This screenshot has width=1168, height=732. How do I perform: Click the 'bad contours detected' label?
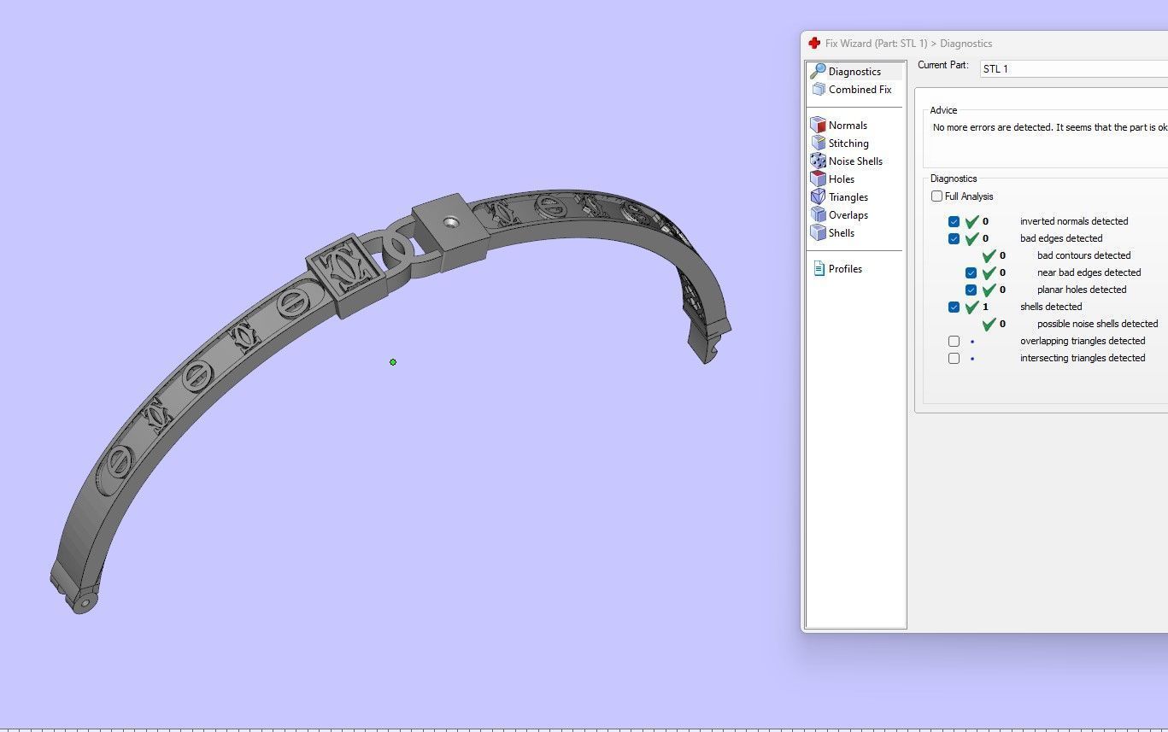(x=1084, y=255)
